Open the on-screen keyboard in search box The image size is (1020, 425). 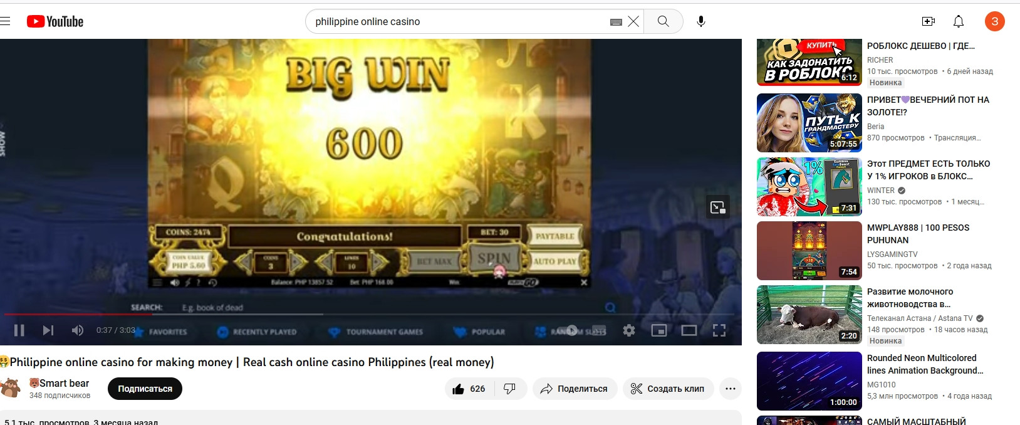click(616, 22)
